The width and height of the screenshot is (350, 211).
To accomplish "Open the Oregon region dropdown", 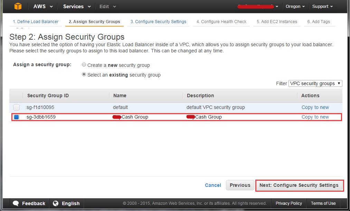I will tap(295, 7).
